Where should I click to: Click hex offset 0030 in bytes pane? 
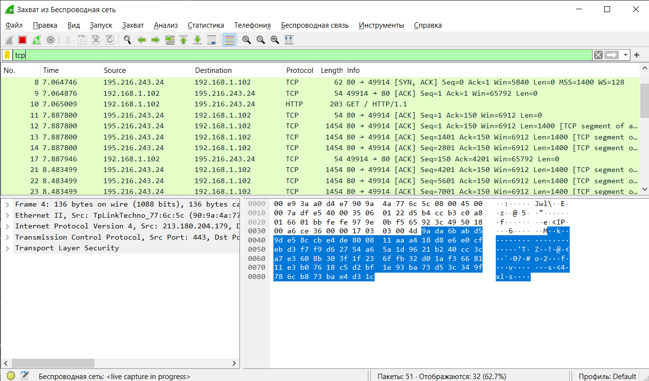coord(257,231)
